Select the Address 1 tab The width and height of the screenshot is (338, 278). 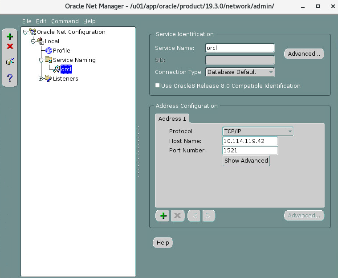click(172, 119)
